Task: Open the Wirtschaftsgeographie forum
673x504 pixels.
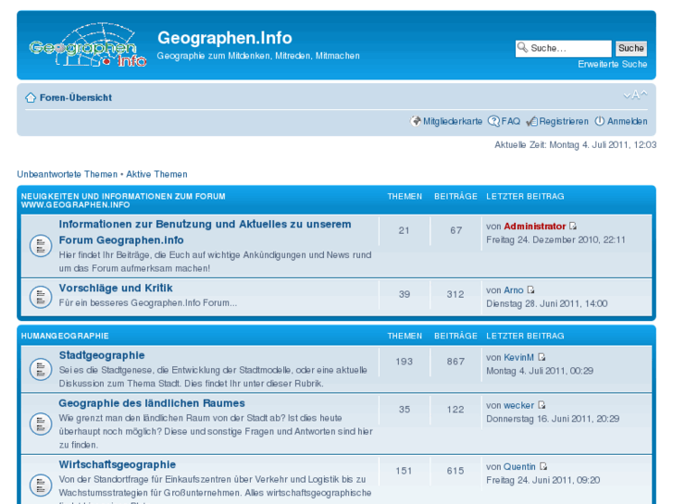Action: pyautogui.click(x=118, y=464)
